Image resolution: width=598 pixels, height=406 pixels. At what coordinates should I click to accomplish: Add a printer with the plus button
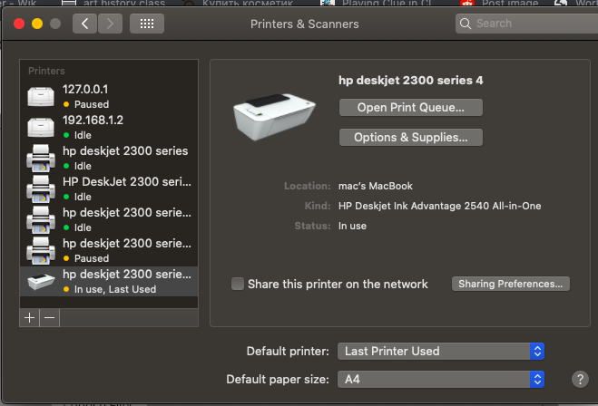point(29,317)
